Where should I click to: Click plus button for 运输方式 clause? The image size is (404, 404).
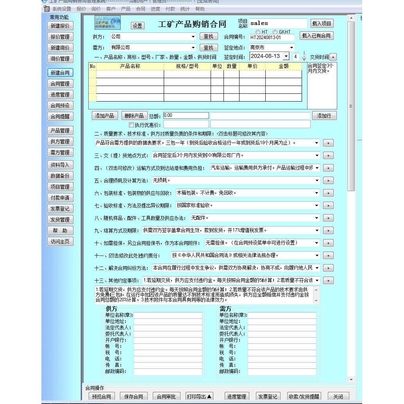pyautogui.click(x=328, y=168)
